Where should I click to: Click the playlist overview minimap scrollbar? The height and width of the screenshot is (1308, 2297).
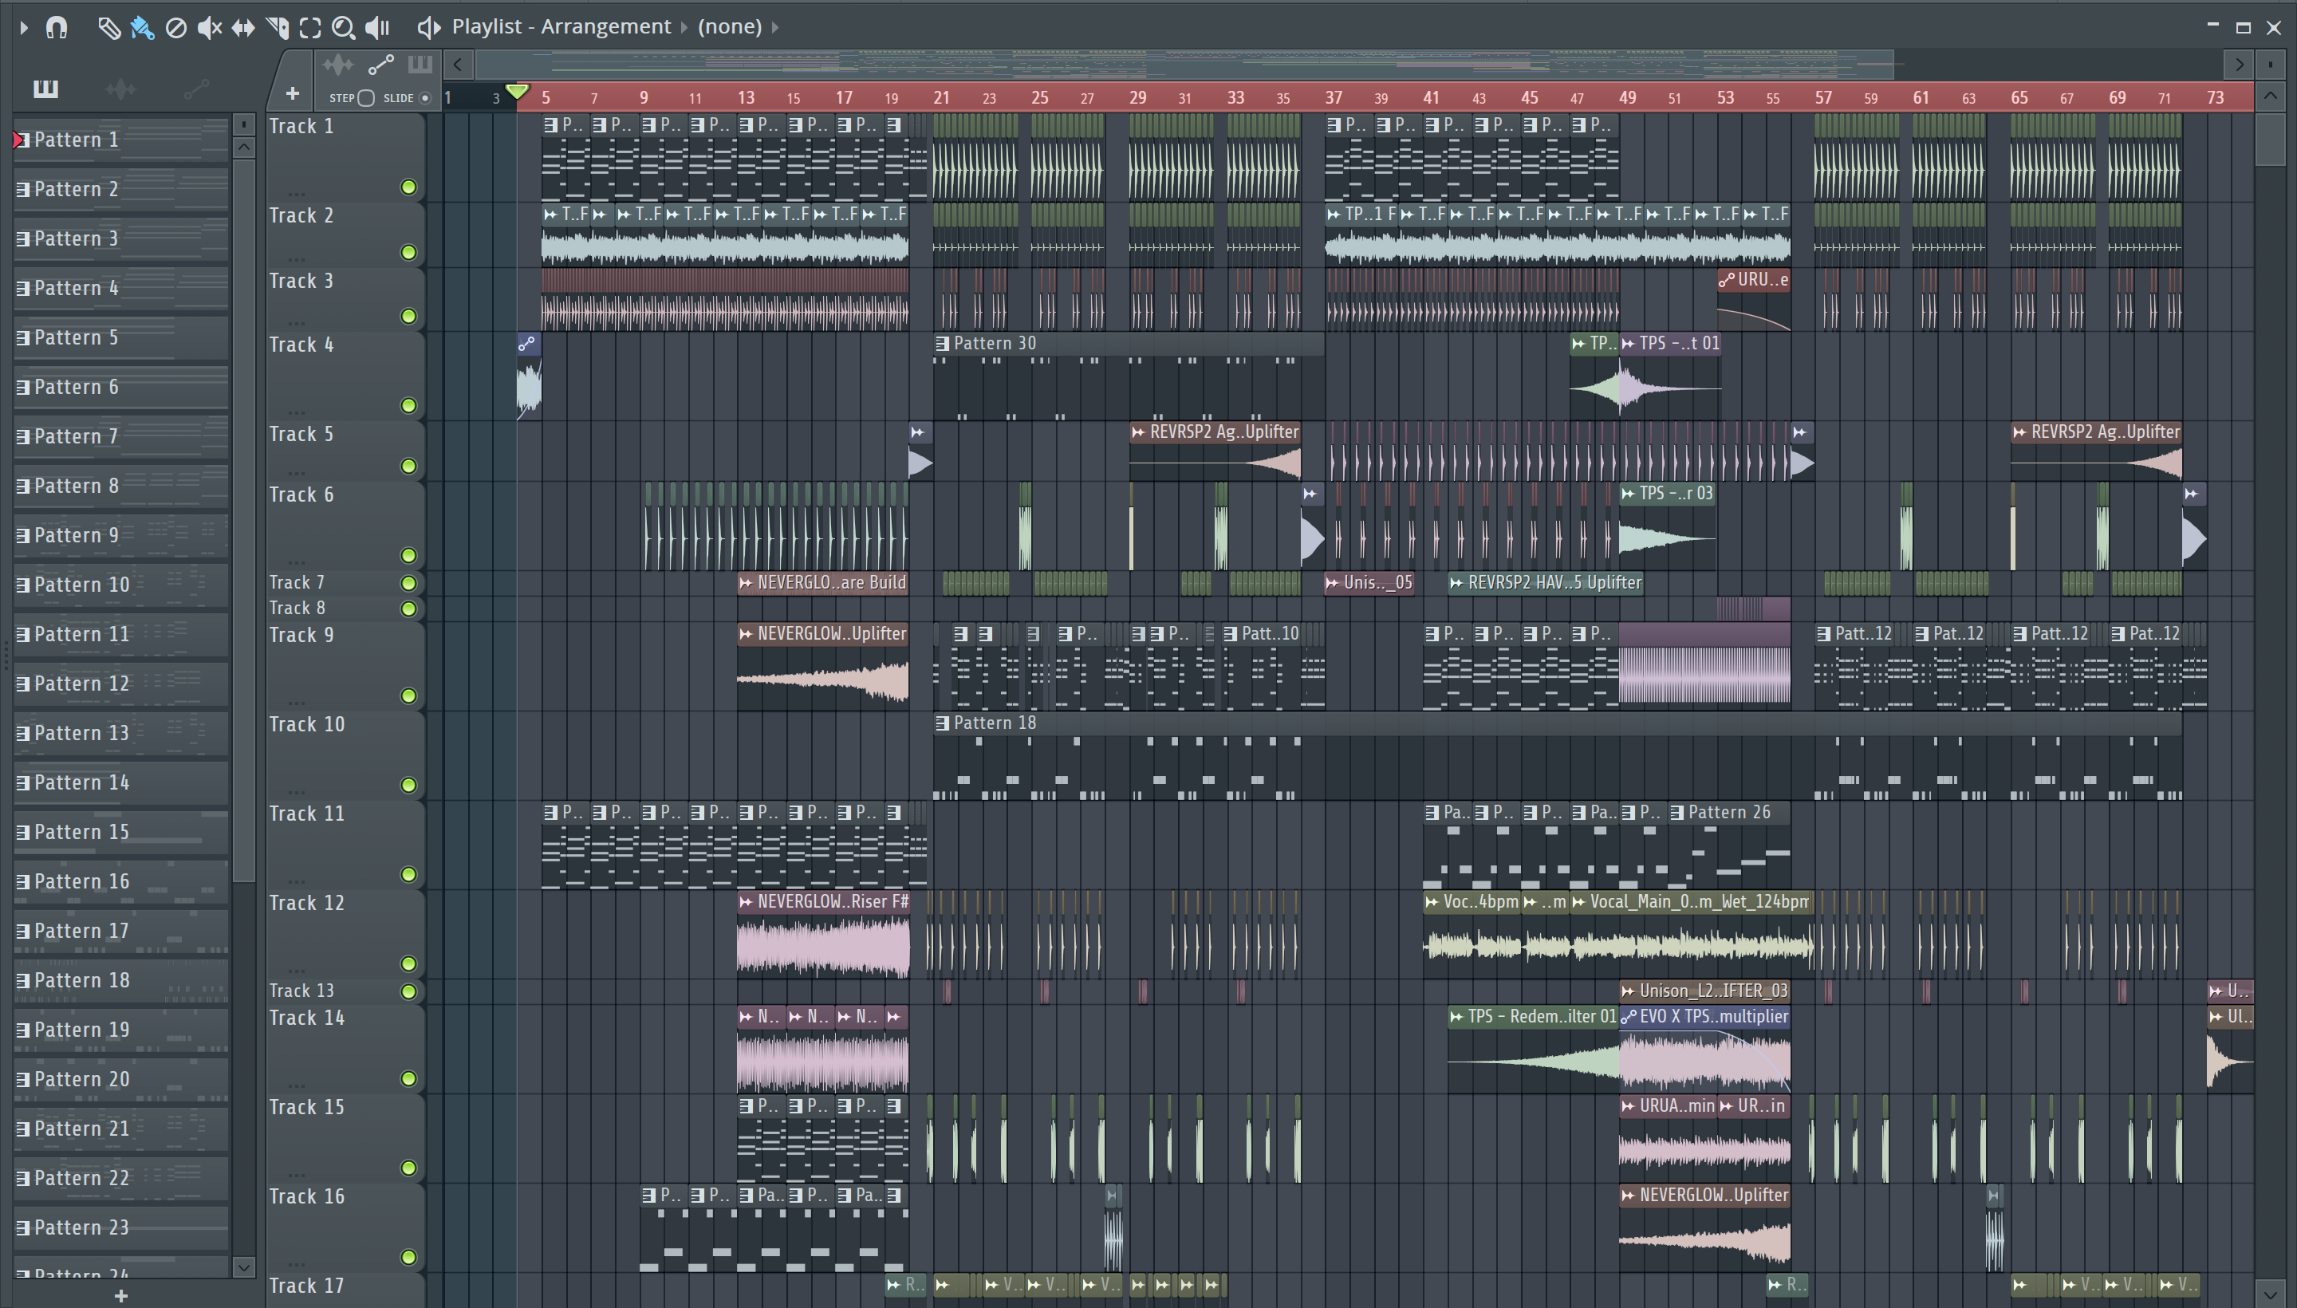point(1184,64)
